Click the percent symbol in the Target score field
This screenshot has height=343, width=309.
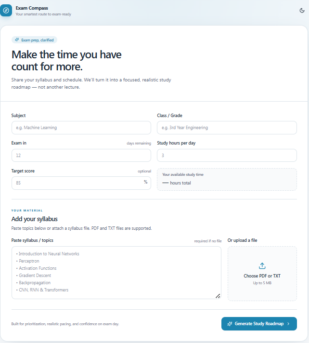tap(145, 182)
